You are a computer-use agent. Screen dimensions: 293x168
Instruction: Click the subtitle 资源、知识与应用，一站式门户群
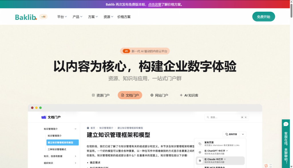[145, 78]
